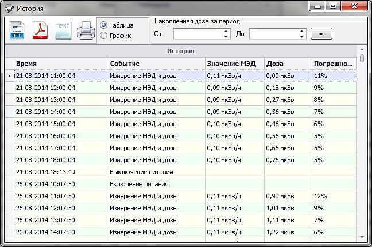Click the История table group header
Image resolution: width=372 pixels, height=247 pixels.
[181, 51]
